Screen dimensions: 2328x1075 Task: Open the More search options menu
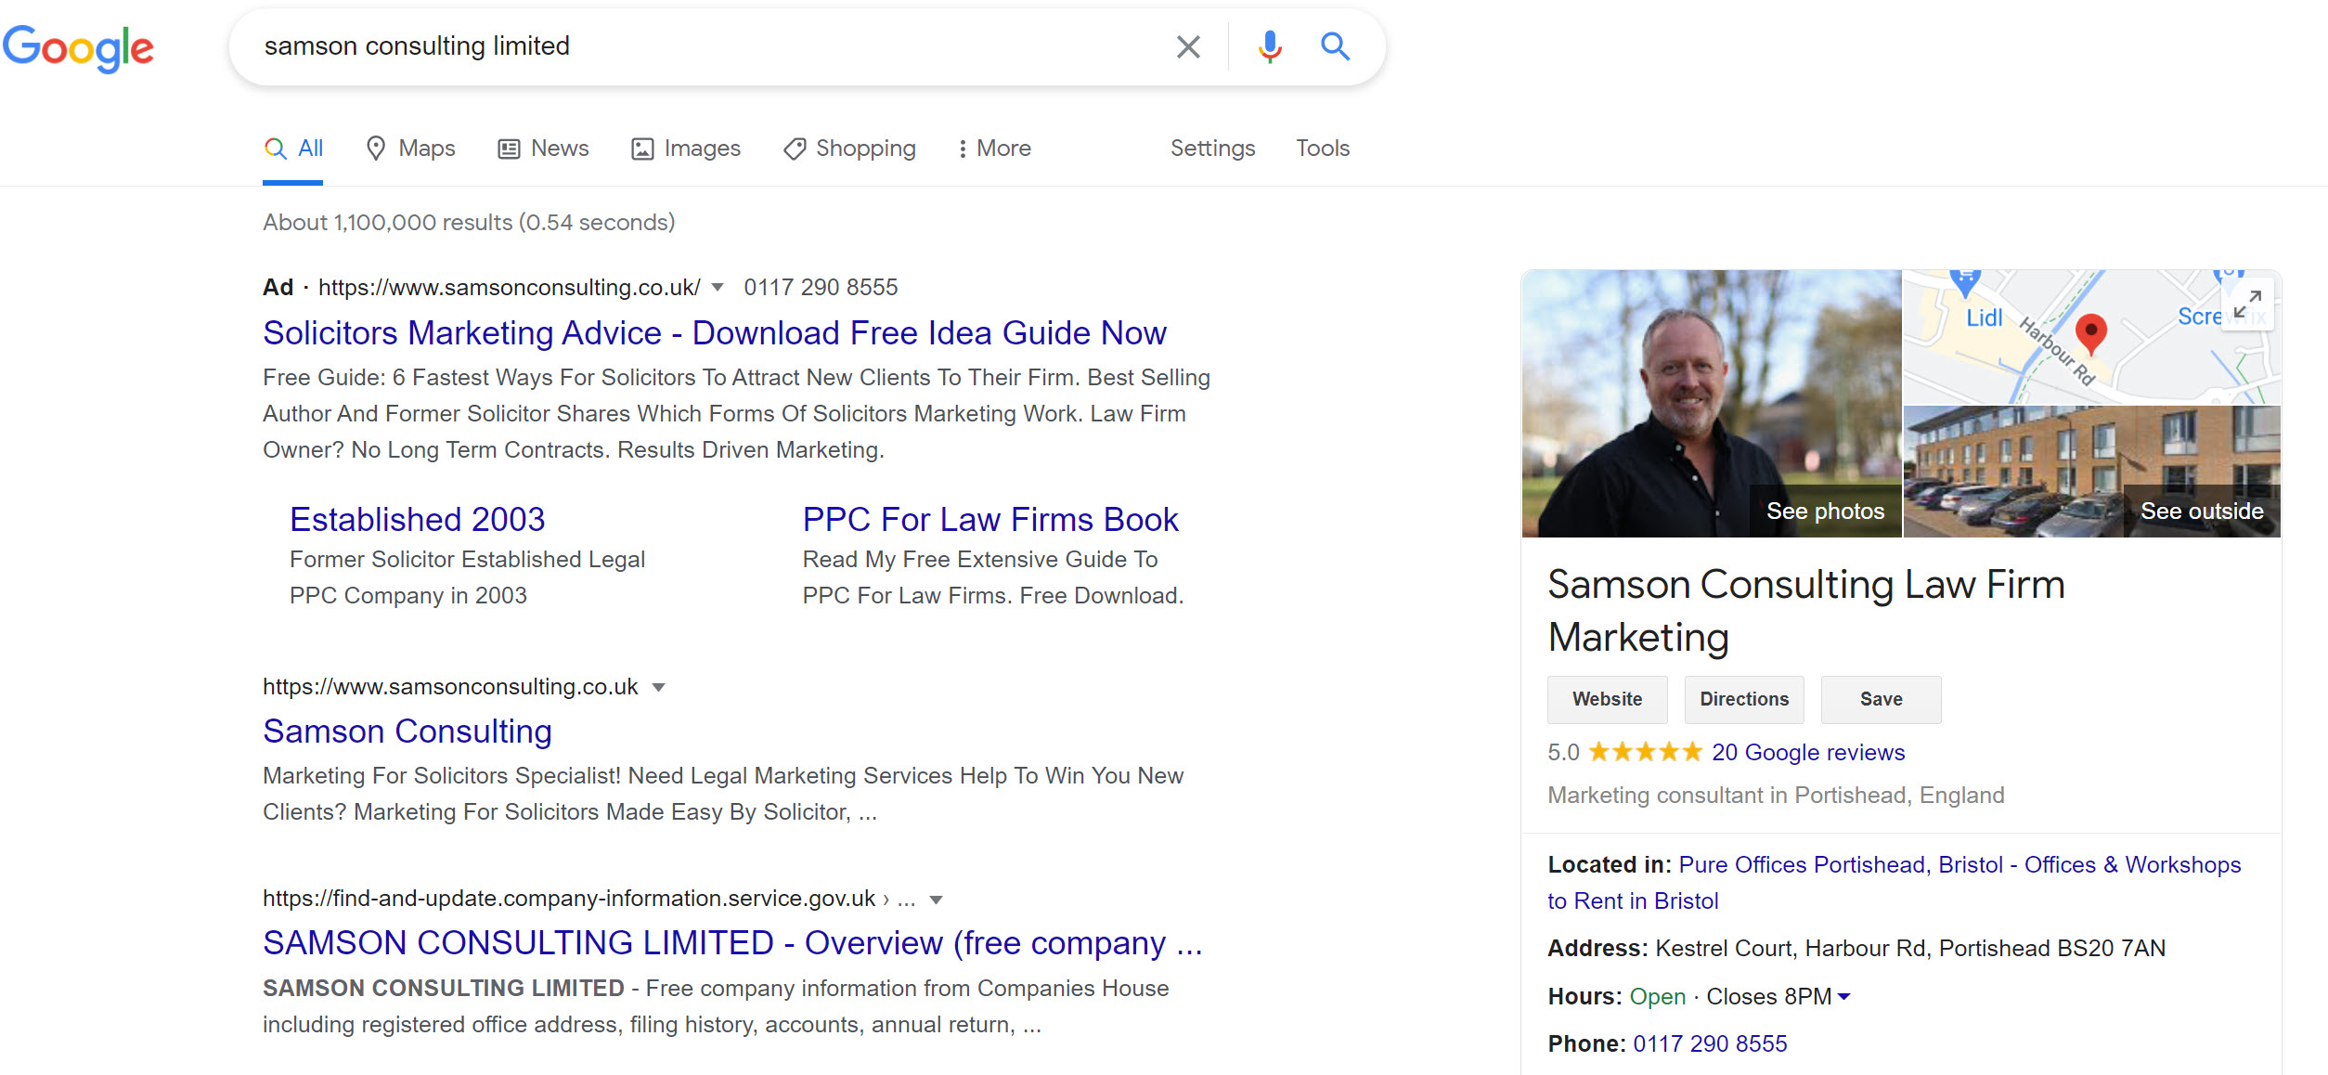pos(994,149)
